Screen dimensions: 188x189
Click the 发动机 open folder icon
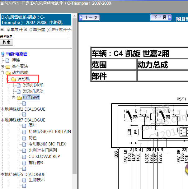(x=13, y=79)
